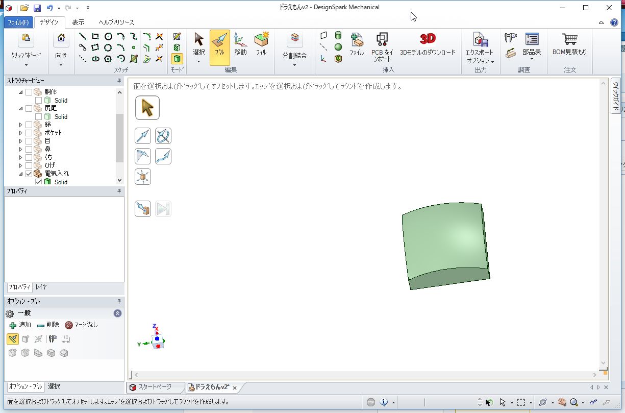Pick the sketch Line tool
The height and width of the screenshot is (413, 625).
click(x=82, y=36)
